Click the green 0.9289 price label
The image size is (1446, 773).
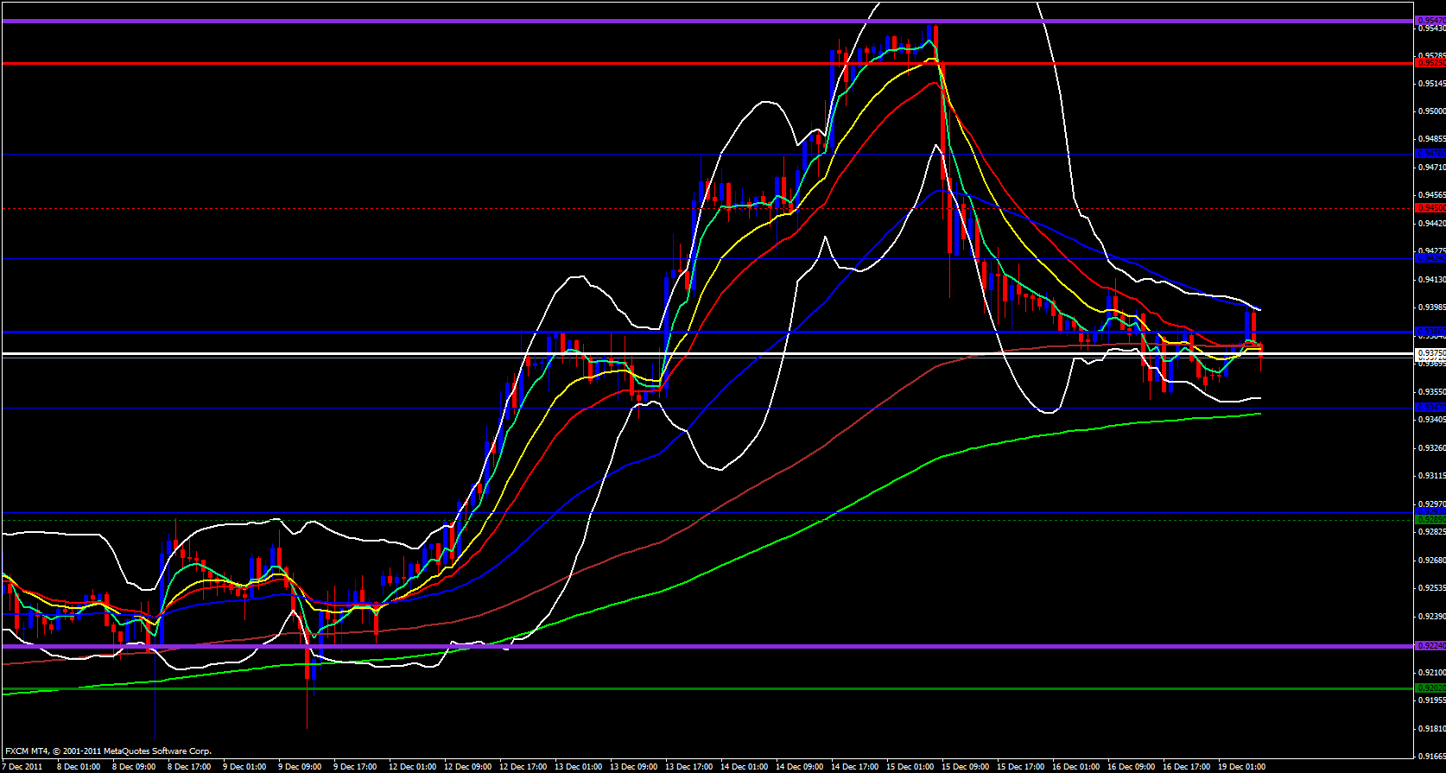(1430, 519)
